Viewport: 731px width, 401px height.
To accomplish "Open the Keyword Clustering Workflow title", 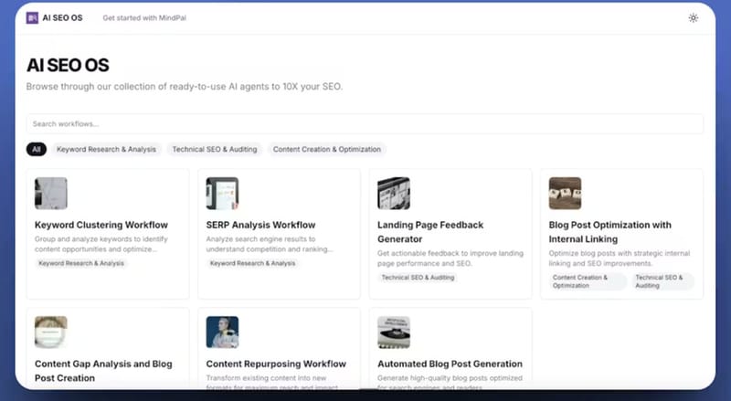I will coord(101,225).
